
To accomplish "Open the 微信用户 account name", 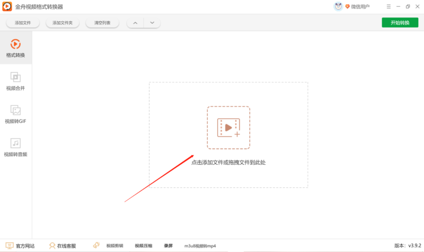I will pyautogui.click(x=360, y=7).
